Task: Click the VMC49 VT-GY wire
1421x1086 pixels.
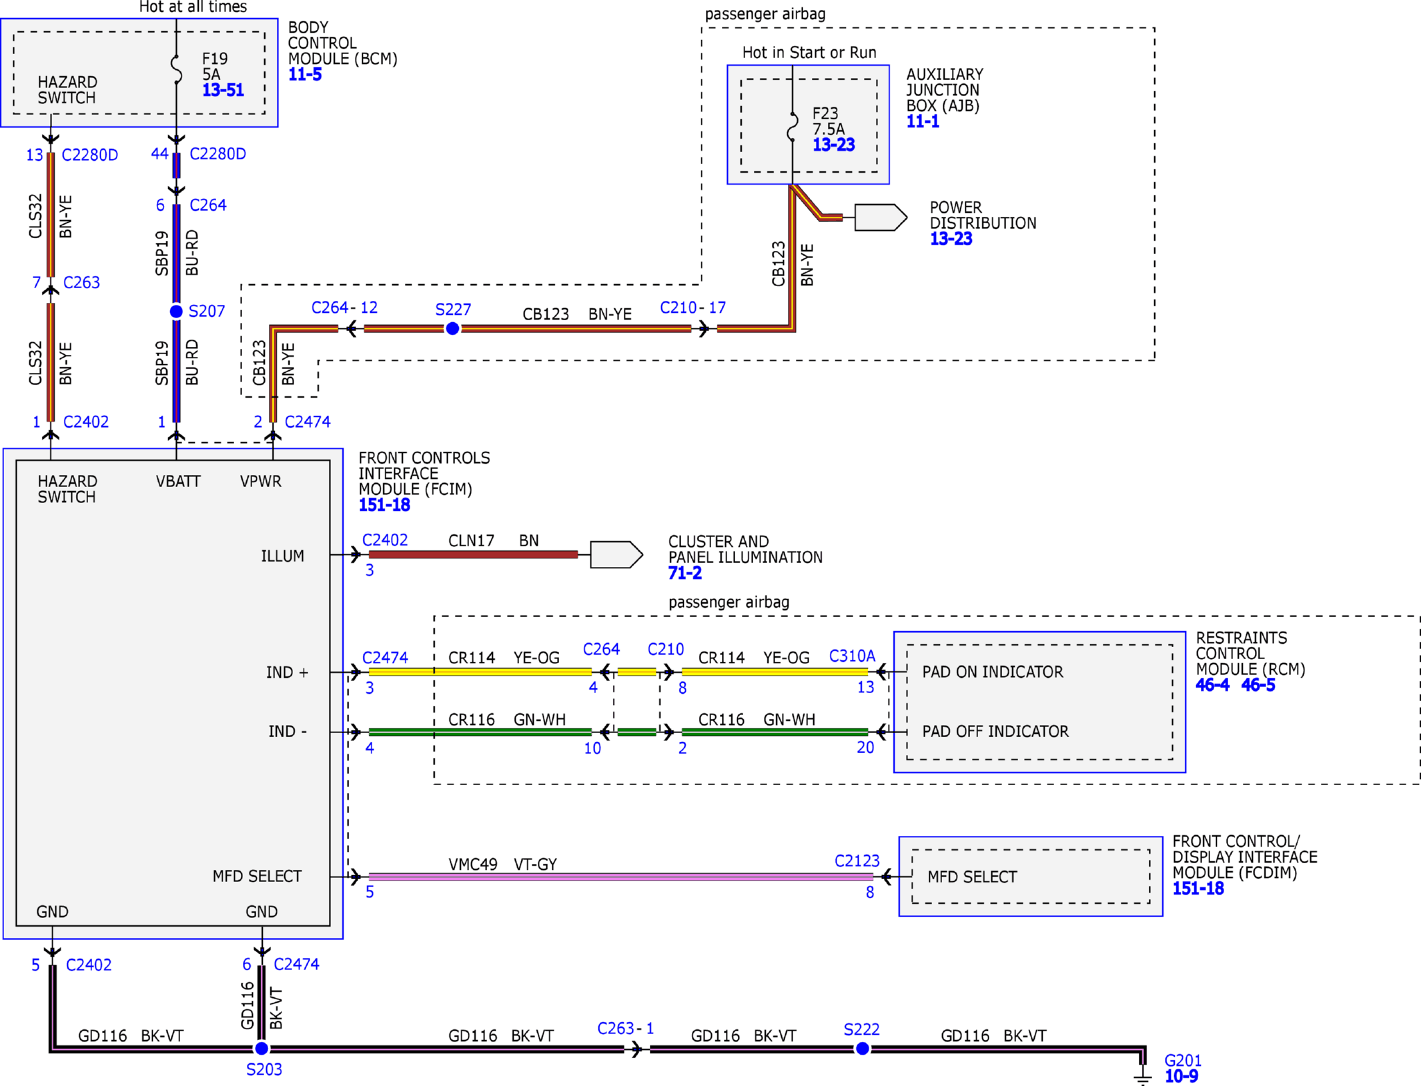Action: 620,877
